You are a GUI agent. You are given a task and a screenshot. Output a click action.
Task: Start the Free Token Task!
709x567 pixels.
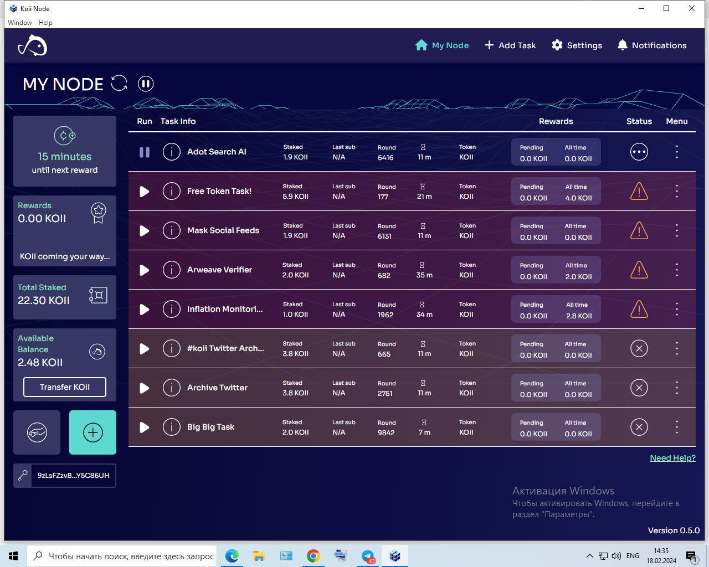tap(145, 191)
